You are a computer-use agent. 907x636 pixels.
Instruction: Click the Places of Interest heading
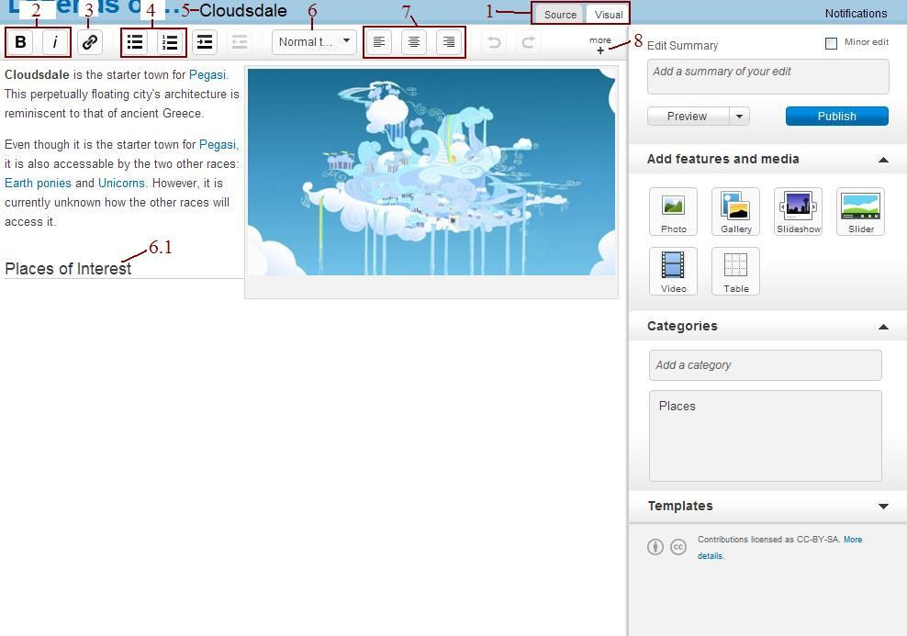pos(68,269)
